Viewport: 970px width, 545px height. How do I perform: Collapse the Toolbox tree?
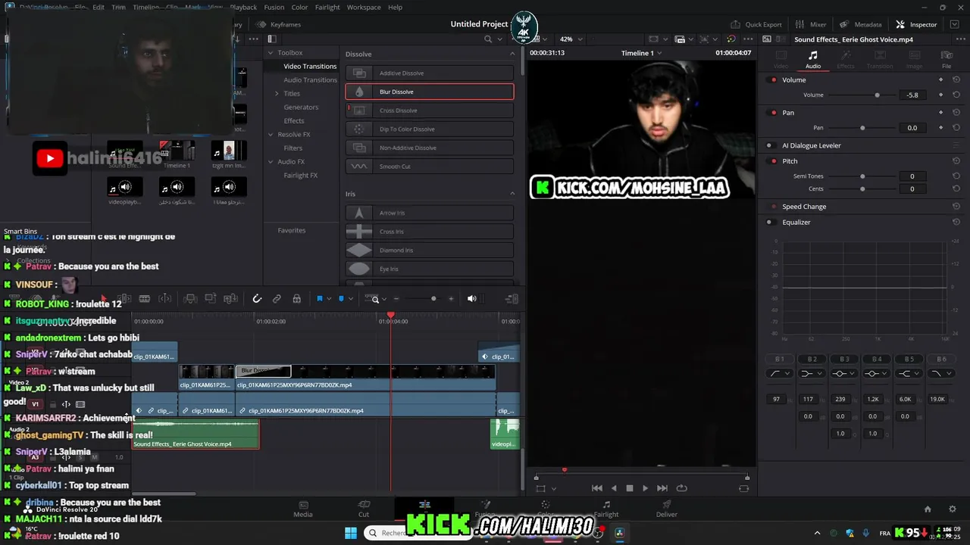(271, 52)
